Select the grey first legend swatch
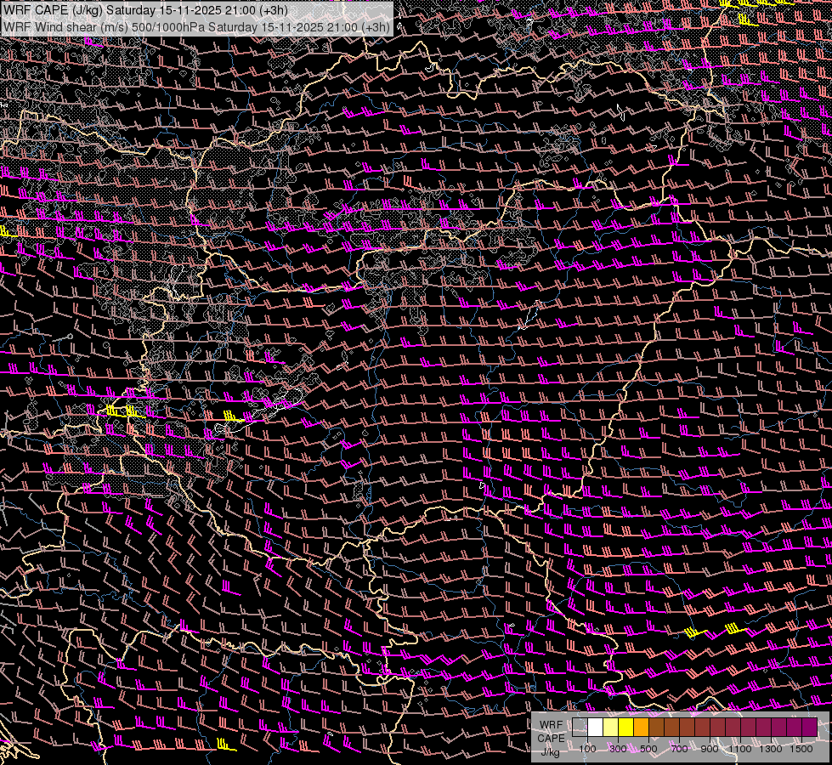The width and height of the screenshot is (832, 765). tap(580, 728)
